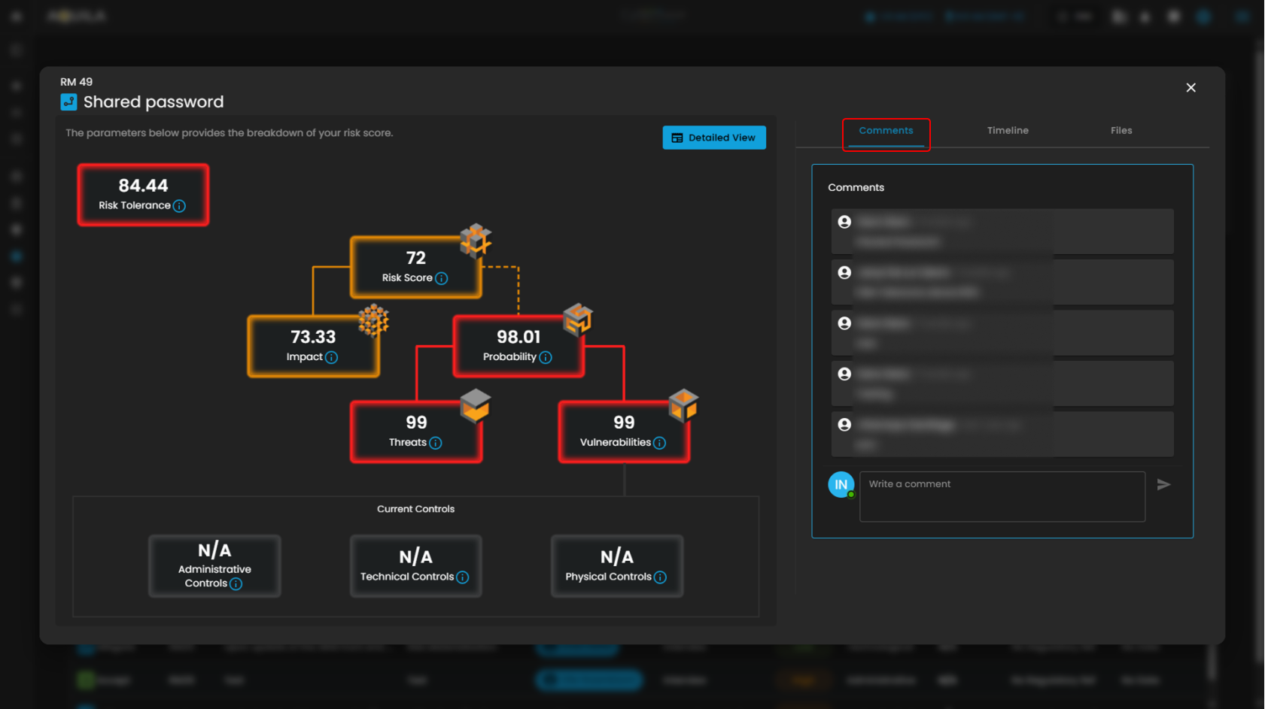
Task: Click the Write a comment field
Action: [x=1002, y=496]
